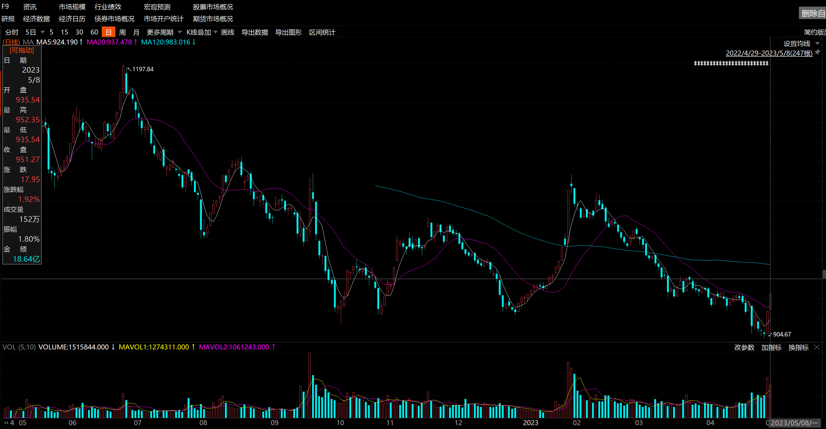Click 导出数据 to export data
826x429 pixels.
254,32
